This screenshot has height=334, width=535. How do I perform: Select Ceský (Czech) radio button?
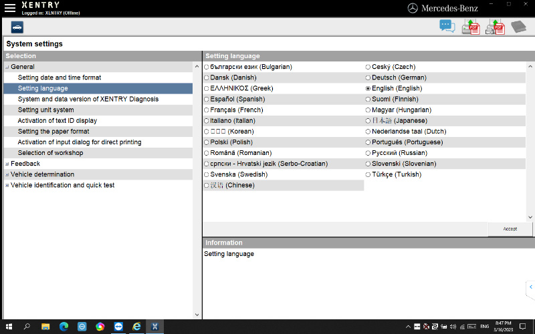368,67
